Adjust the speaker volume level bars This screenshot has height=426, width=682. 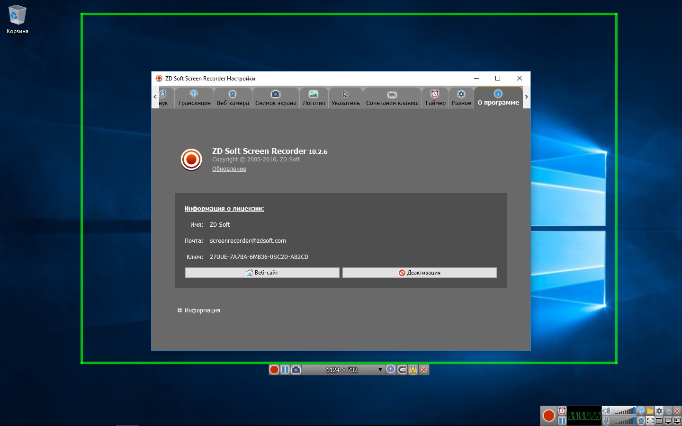click(624, 411)
